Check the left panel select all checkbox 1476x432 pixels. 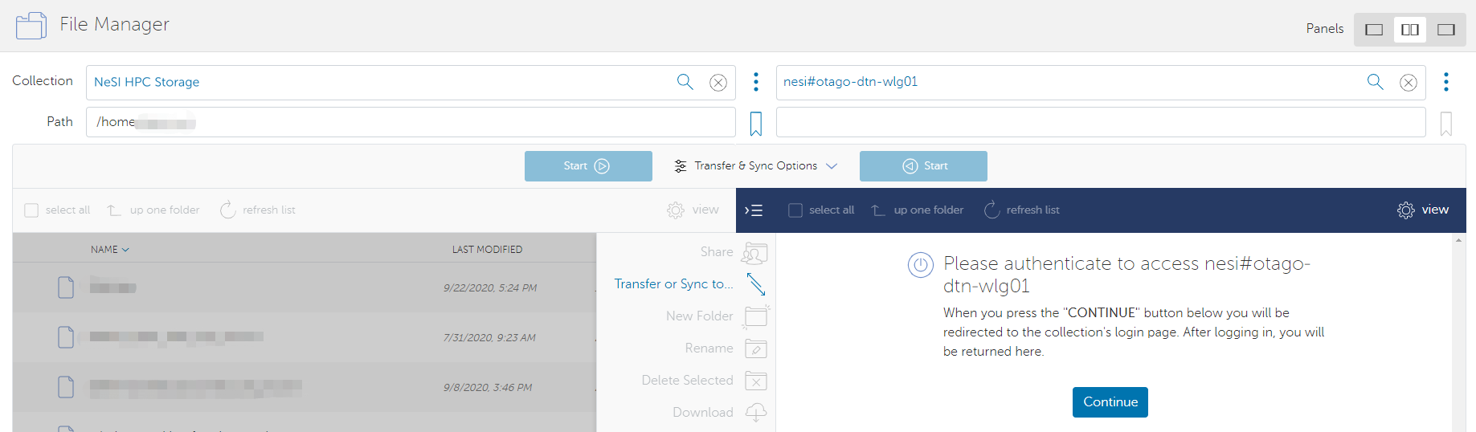point(31,210)
